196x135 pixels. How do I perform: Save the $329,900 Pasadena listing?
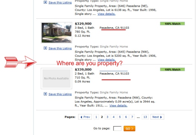tap(60, 48)
